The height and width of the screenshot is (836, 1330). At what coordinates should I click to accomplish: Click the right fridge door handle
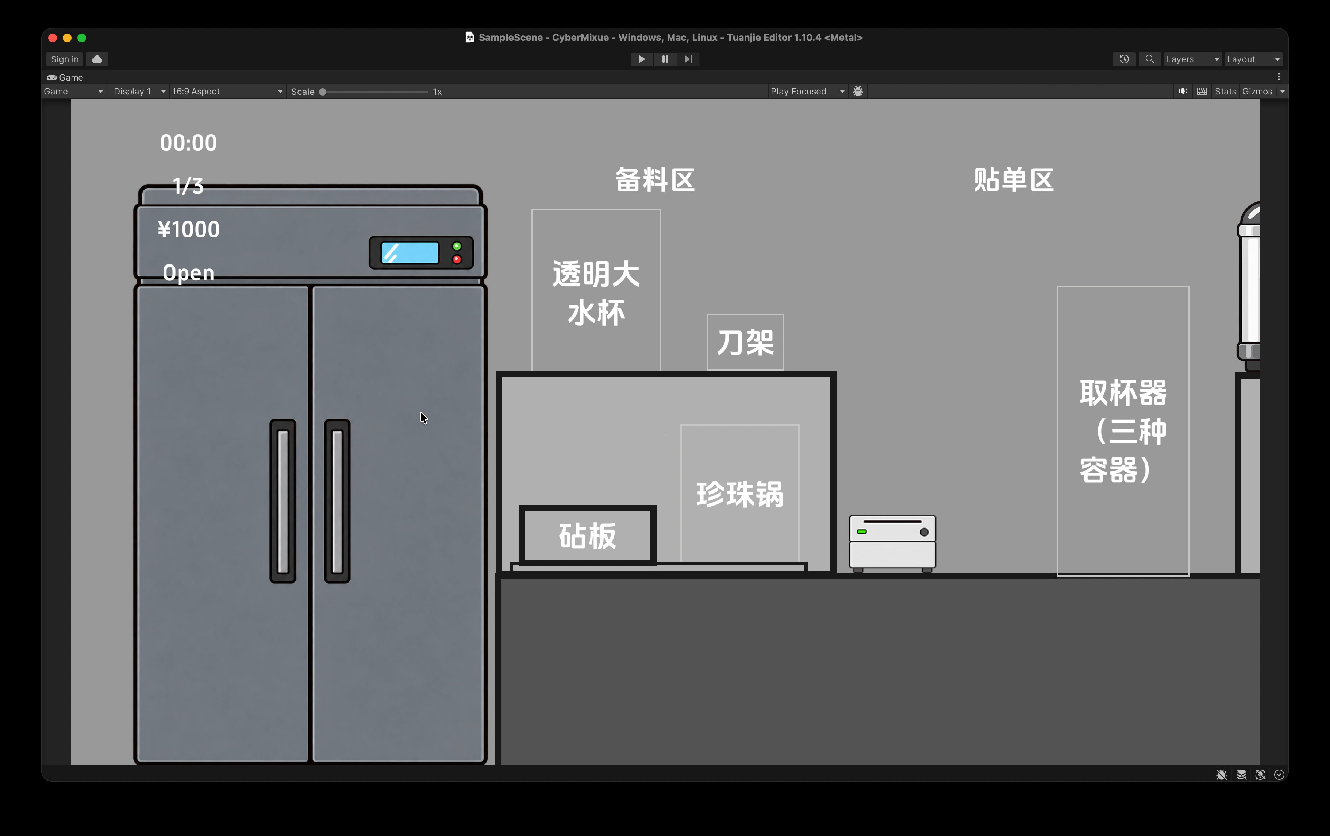(x=338, y=501)
